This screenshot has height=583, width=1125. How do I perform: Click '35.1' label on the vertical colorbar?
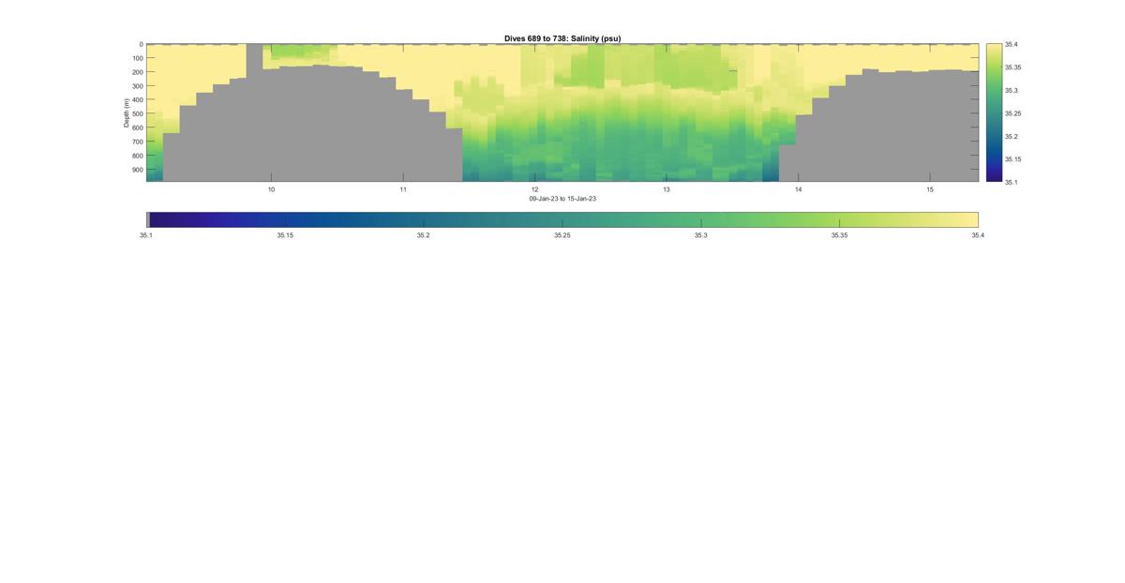pyautogui.click(x=1012, y=182)
